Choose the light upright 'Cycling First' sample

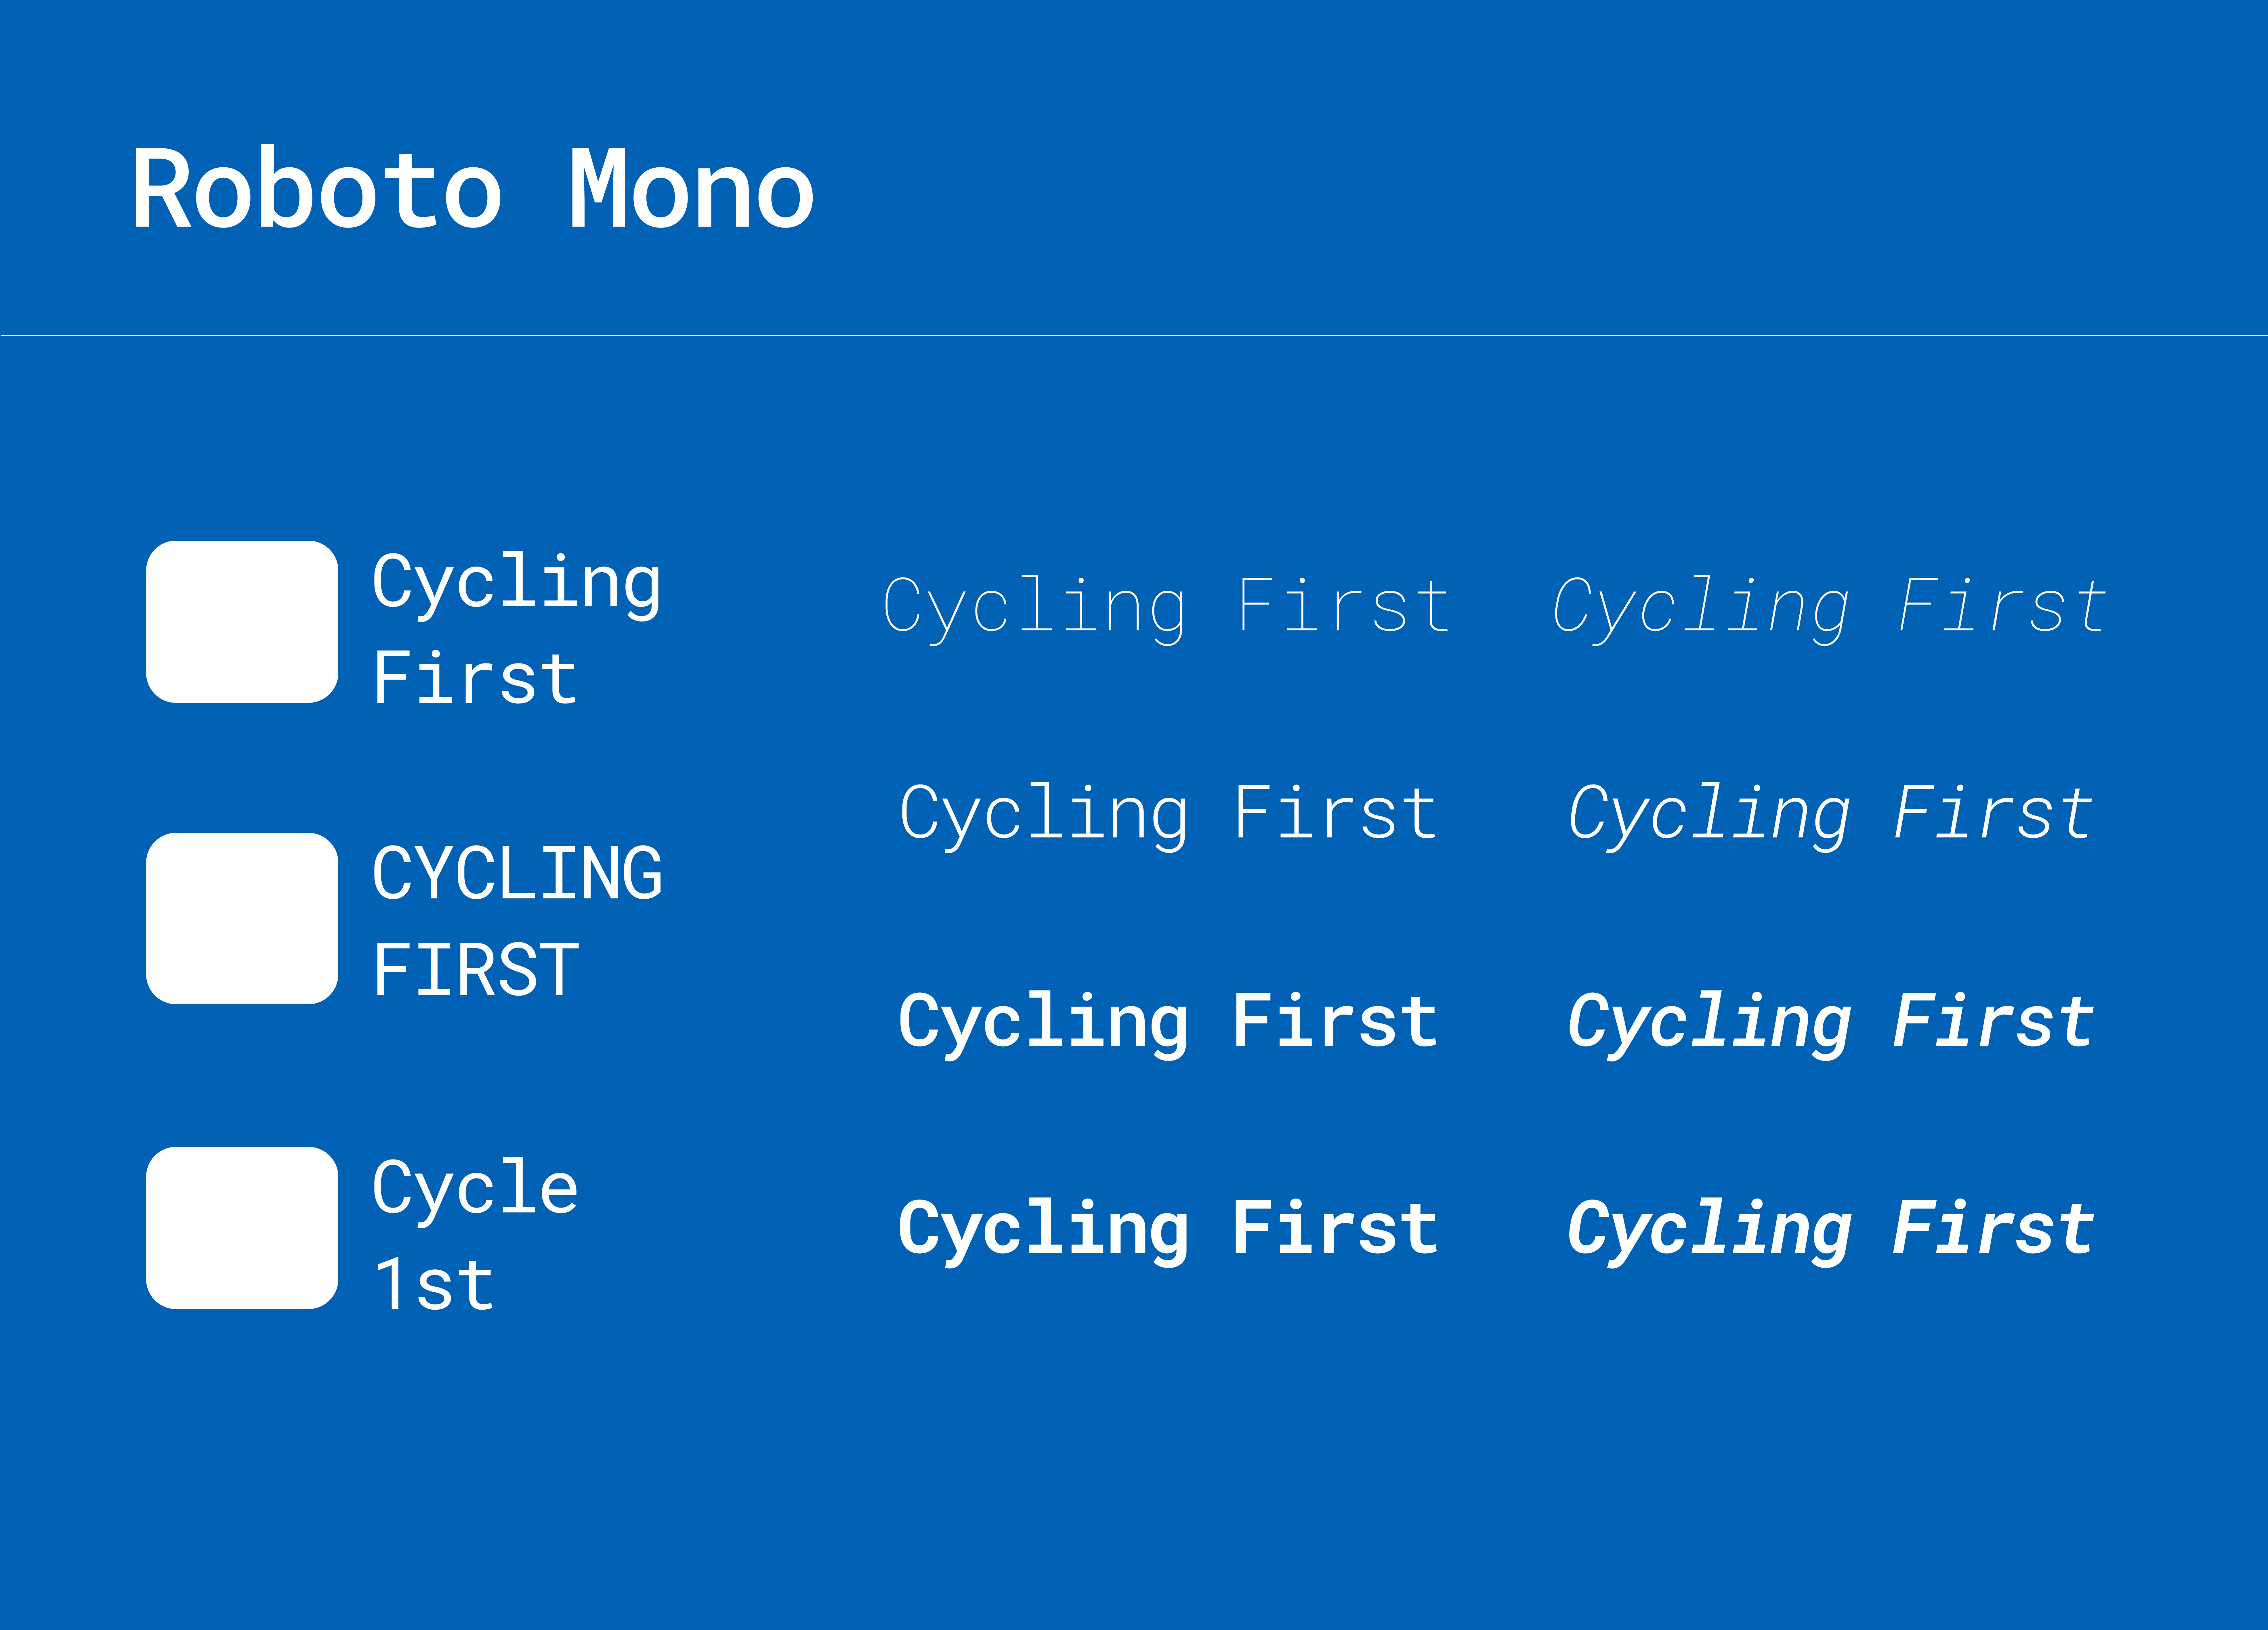coord(1168,814)
